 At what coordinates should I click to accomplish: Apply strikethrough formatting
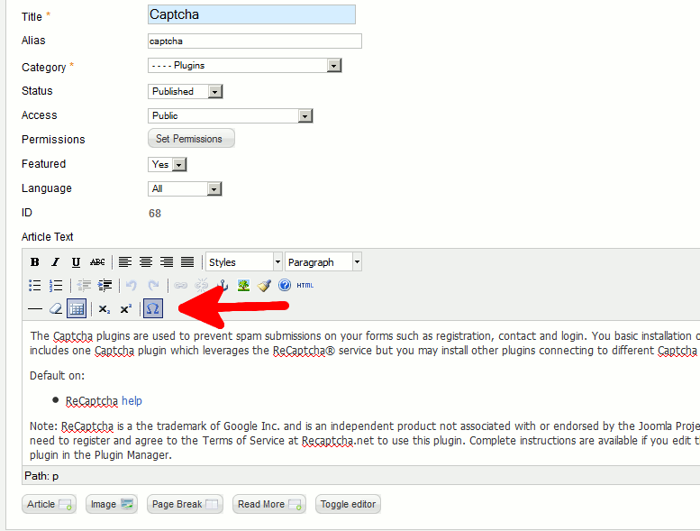[97, 262]
